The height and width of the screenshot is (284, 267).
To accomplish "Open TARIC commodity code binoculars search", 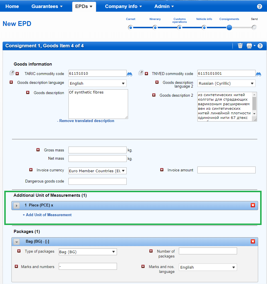I will point(130,74).
